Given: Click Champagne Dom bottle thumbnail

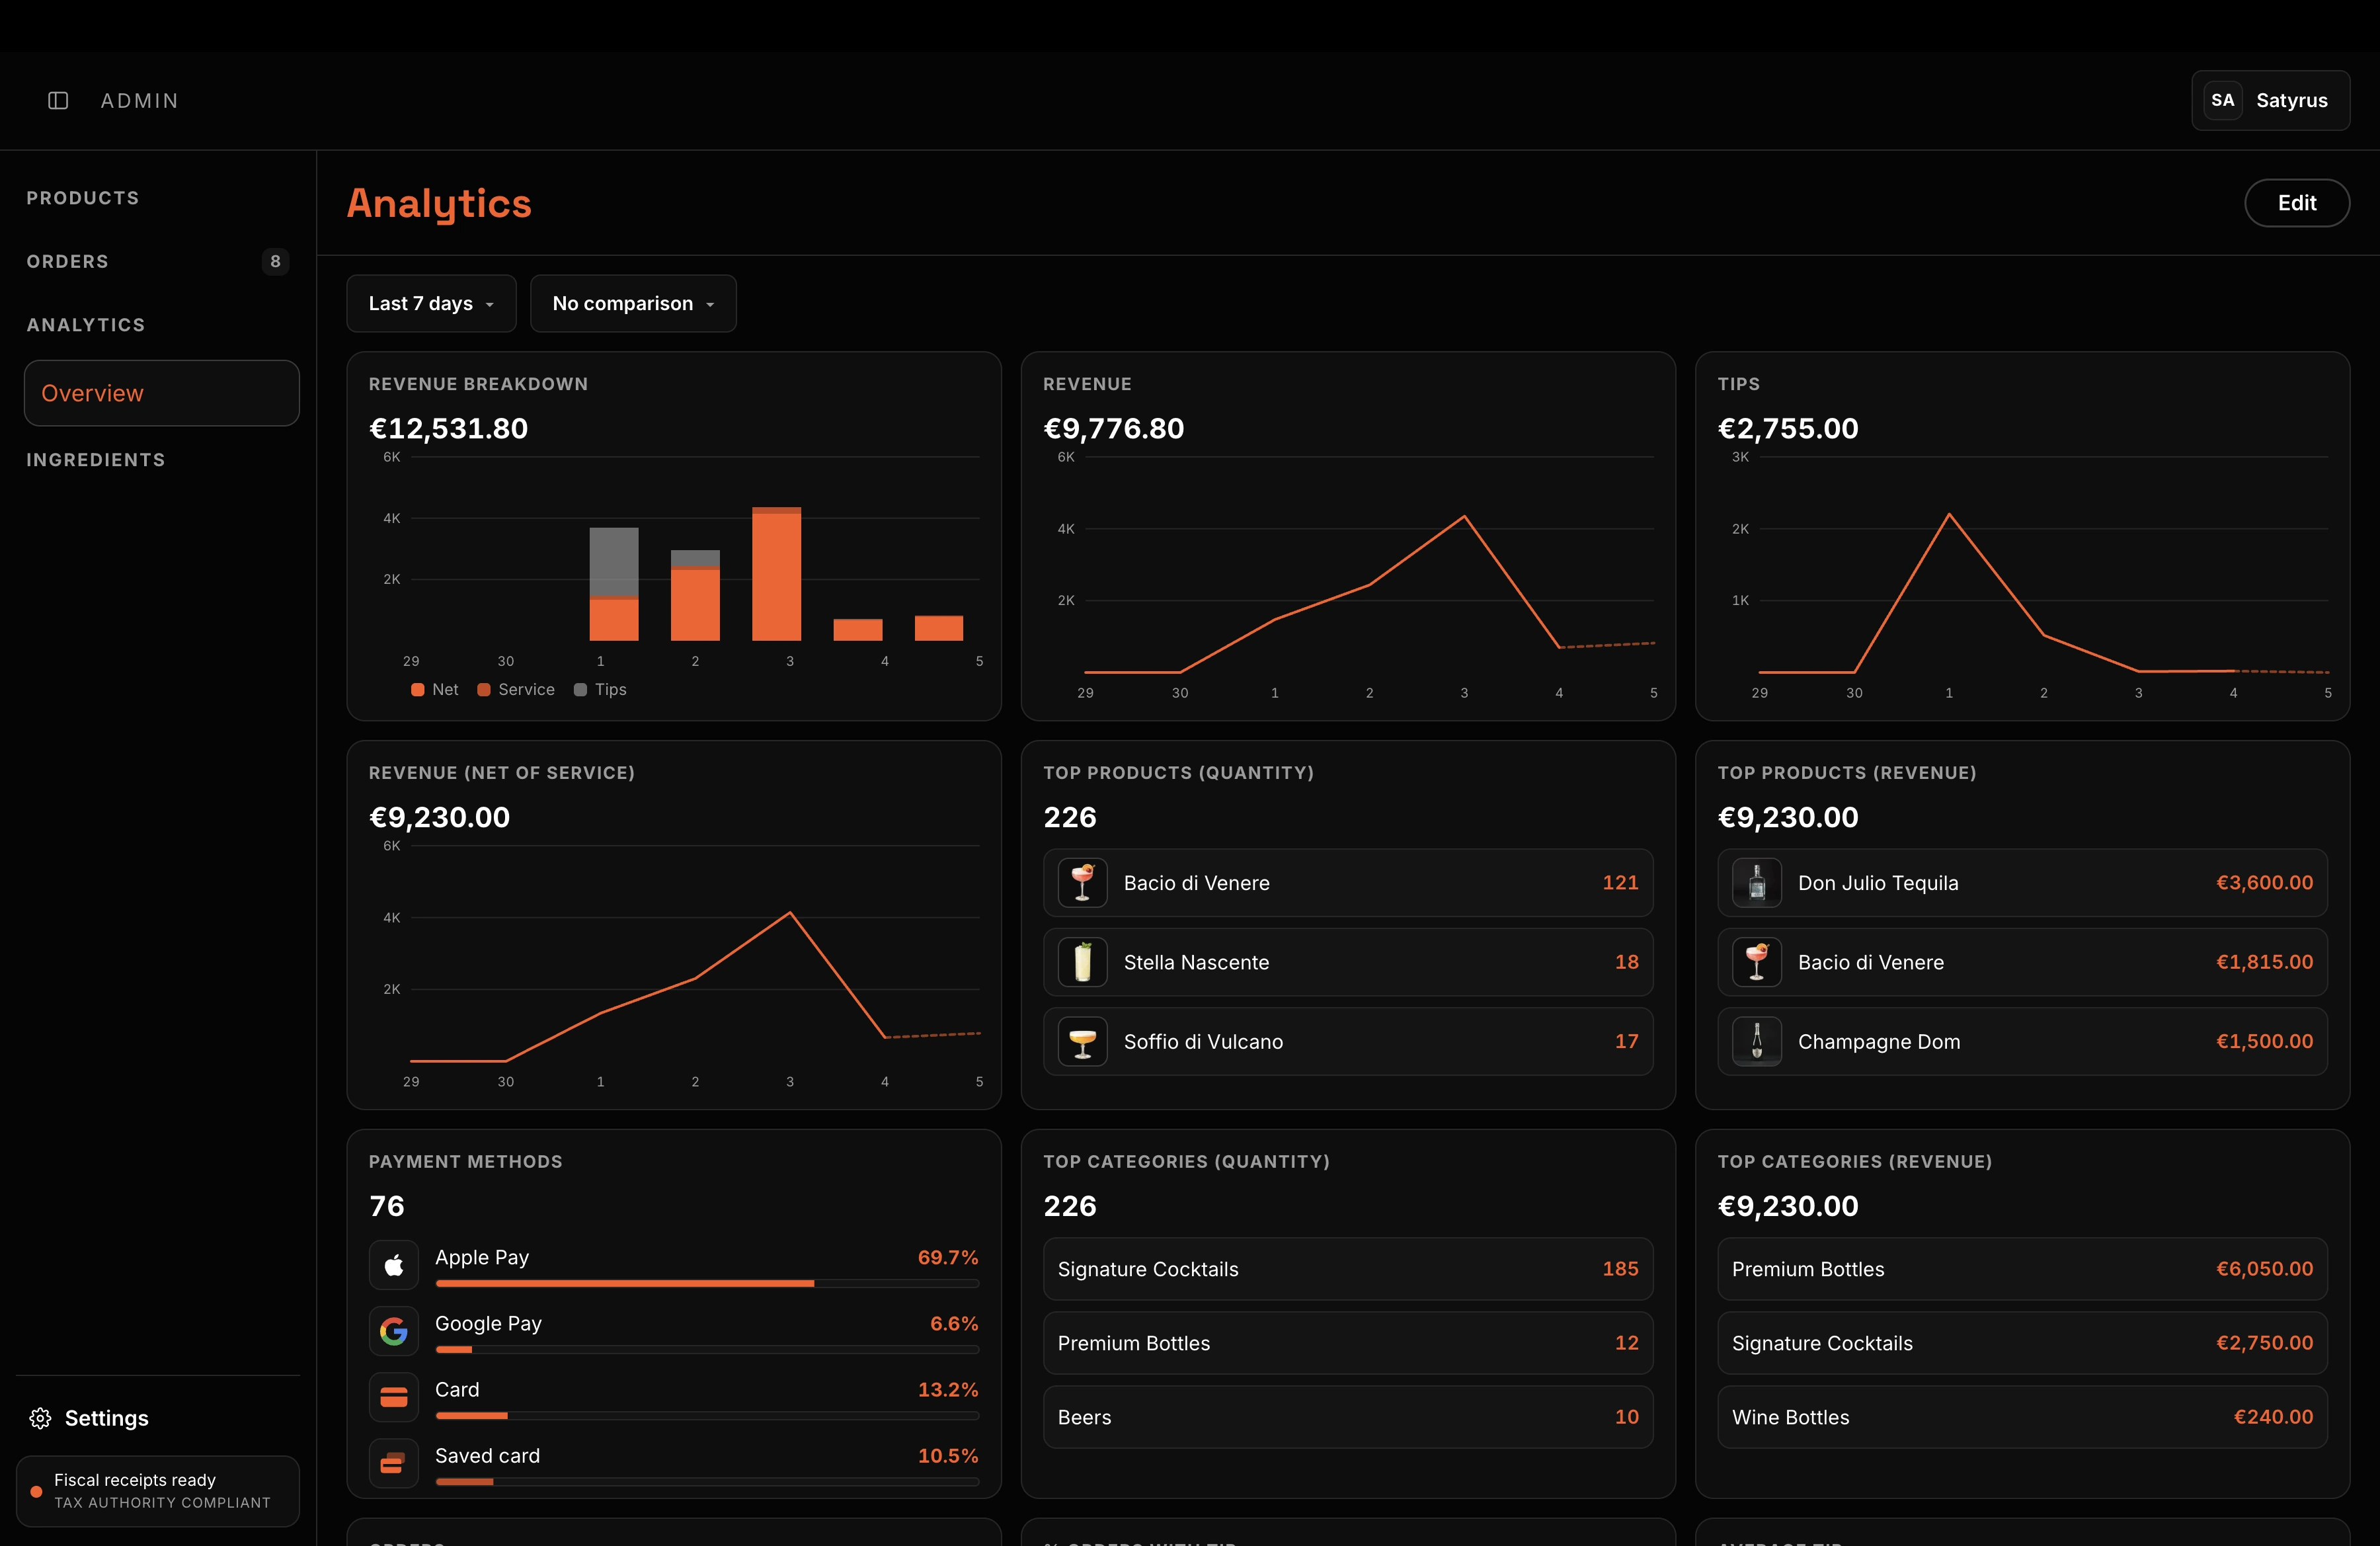Looking at the screenshot, I should pyautogui.click(x=1757, y=1042).
